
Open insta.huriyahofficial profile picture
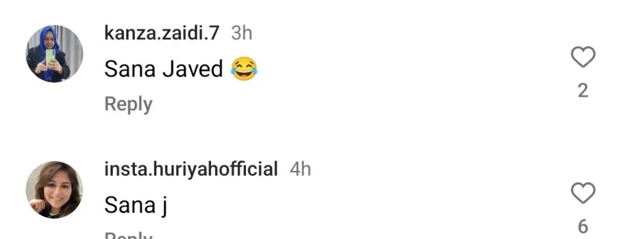pyautogui.click(x=55, y=190)
